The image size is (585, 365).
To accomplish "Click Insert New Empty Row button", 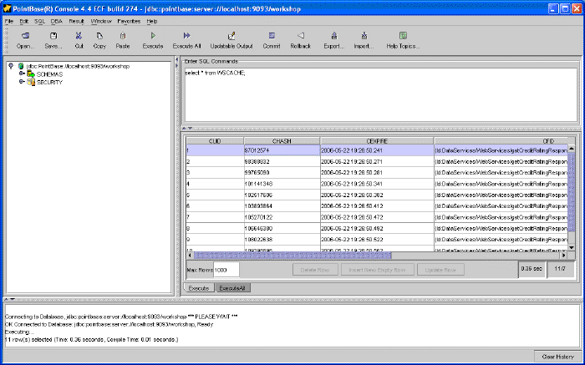I will point(377,270).
